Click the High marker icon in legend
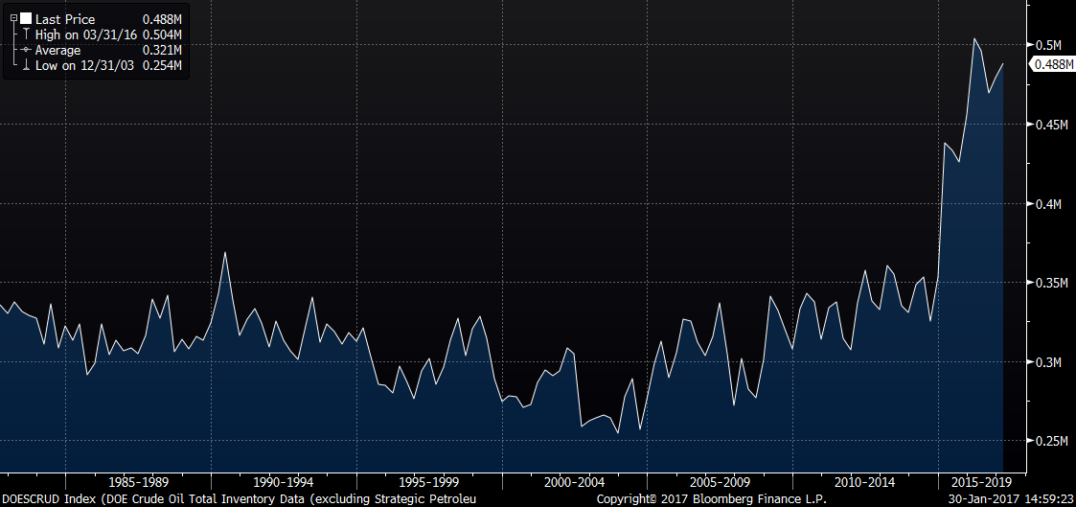Image resolution: width=1076 pixels, height=507 pixels. 25,35
